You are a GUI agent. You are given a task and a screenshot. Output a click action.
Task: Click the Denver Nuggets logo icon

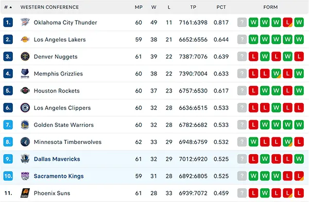click(x=25, y=57)
